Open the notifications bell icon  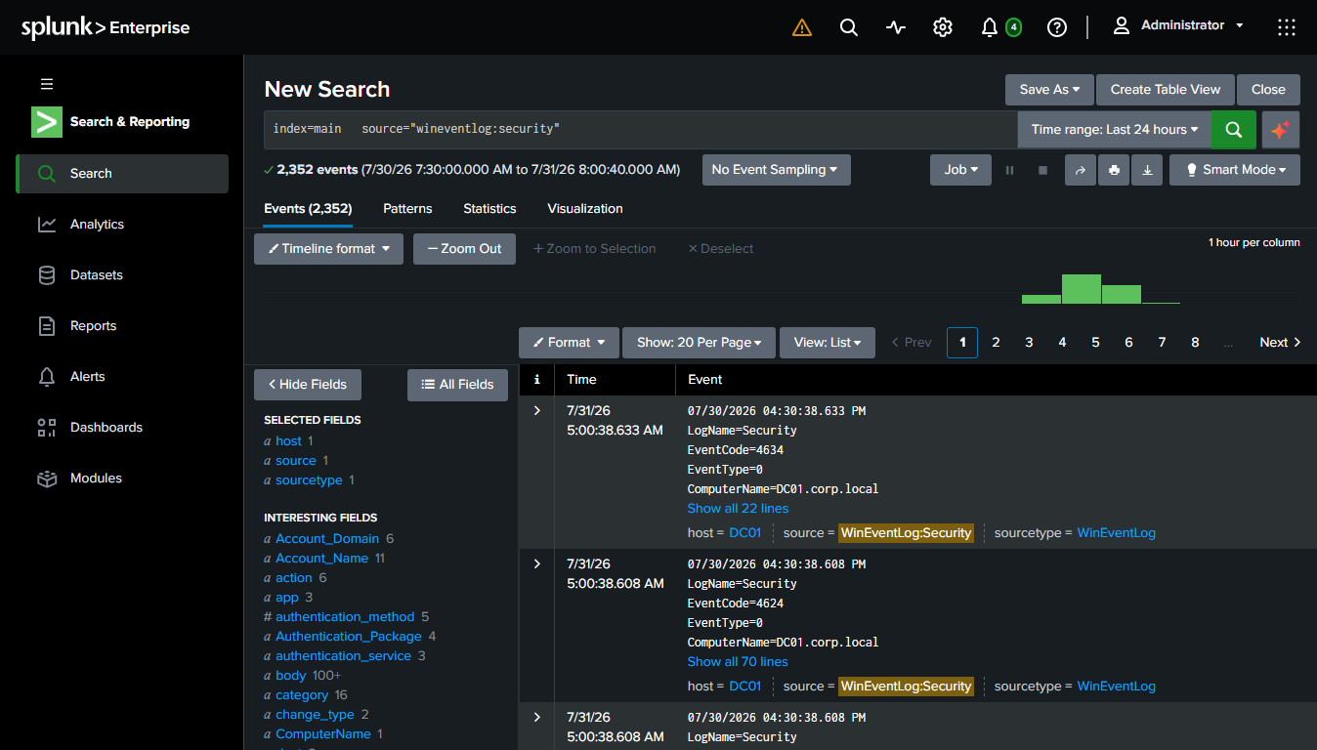click(990, 27)
